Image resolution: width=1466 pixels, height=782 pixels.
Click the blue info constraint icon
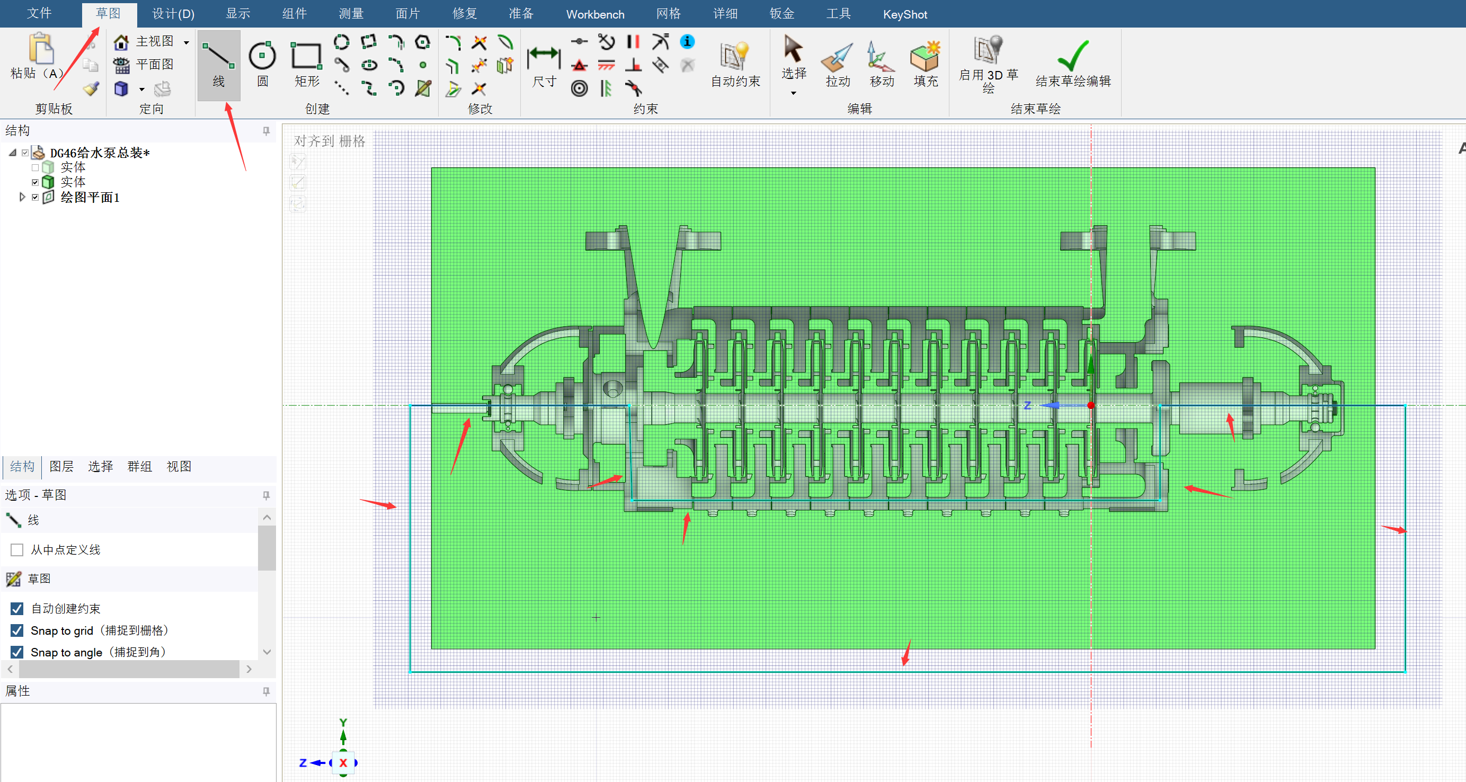click(688, 41)
